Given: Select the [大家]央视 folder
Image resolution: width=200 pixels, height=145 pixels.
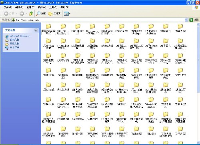Looking at the screenshot, I should tap(107, 43).
